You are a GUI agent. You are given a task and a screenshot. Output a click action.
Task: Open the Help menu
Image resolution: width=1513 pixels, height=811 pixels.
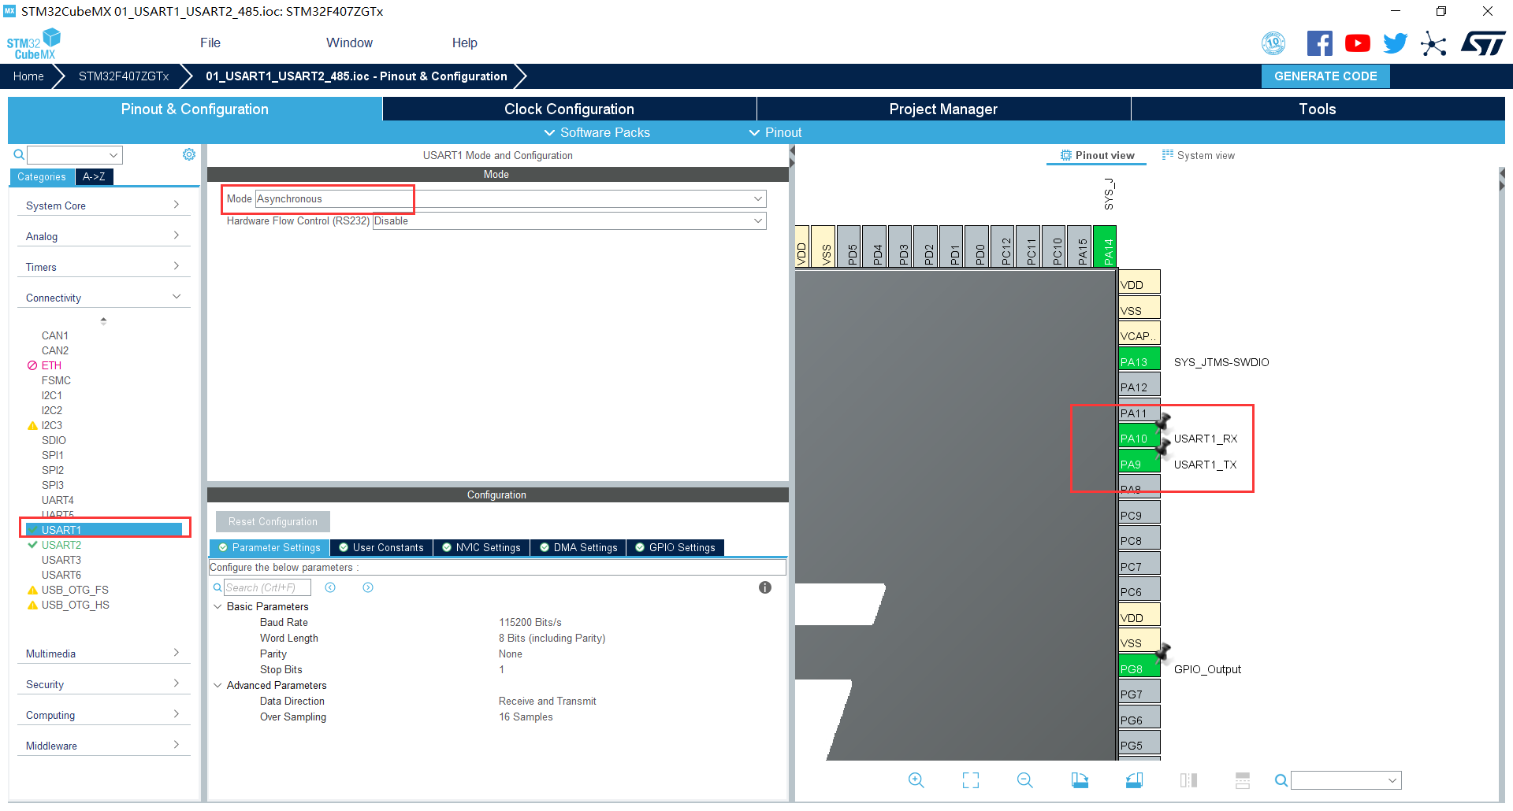pos(465,43)
